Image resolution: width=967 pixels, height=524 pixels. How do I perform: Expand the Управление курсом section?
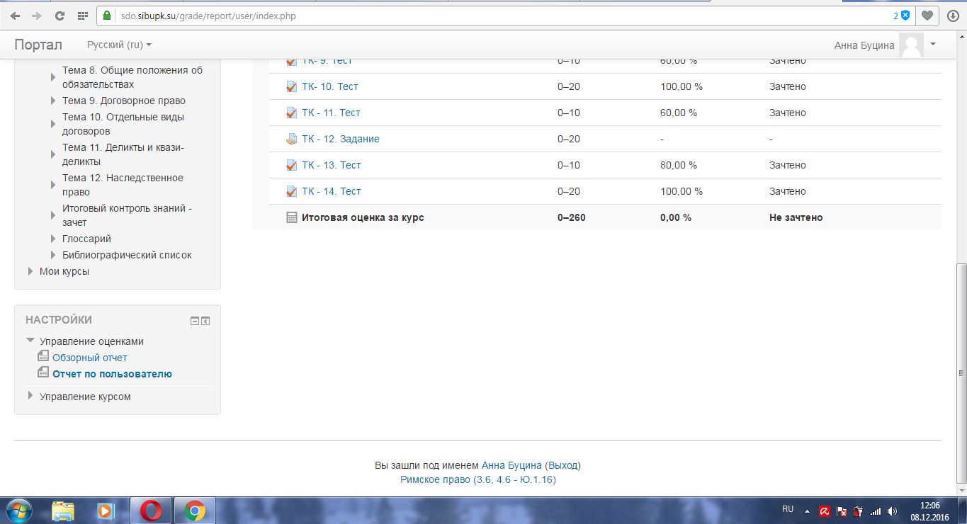click(x=30, y=396)
